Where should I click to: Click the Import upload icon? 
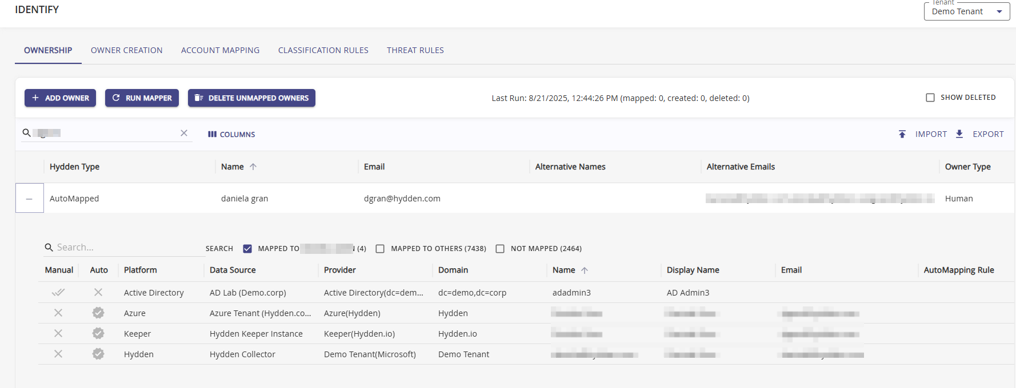click(x=902, y=134)
